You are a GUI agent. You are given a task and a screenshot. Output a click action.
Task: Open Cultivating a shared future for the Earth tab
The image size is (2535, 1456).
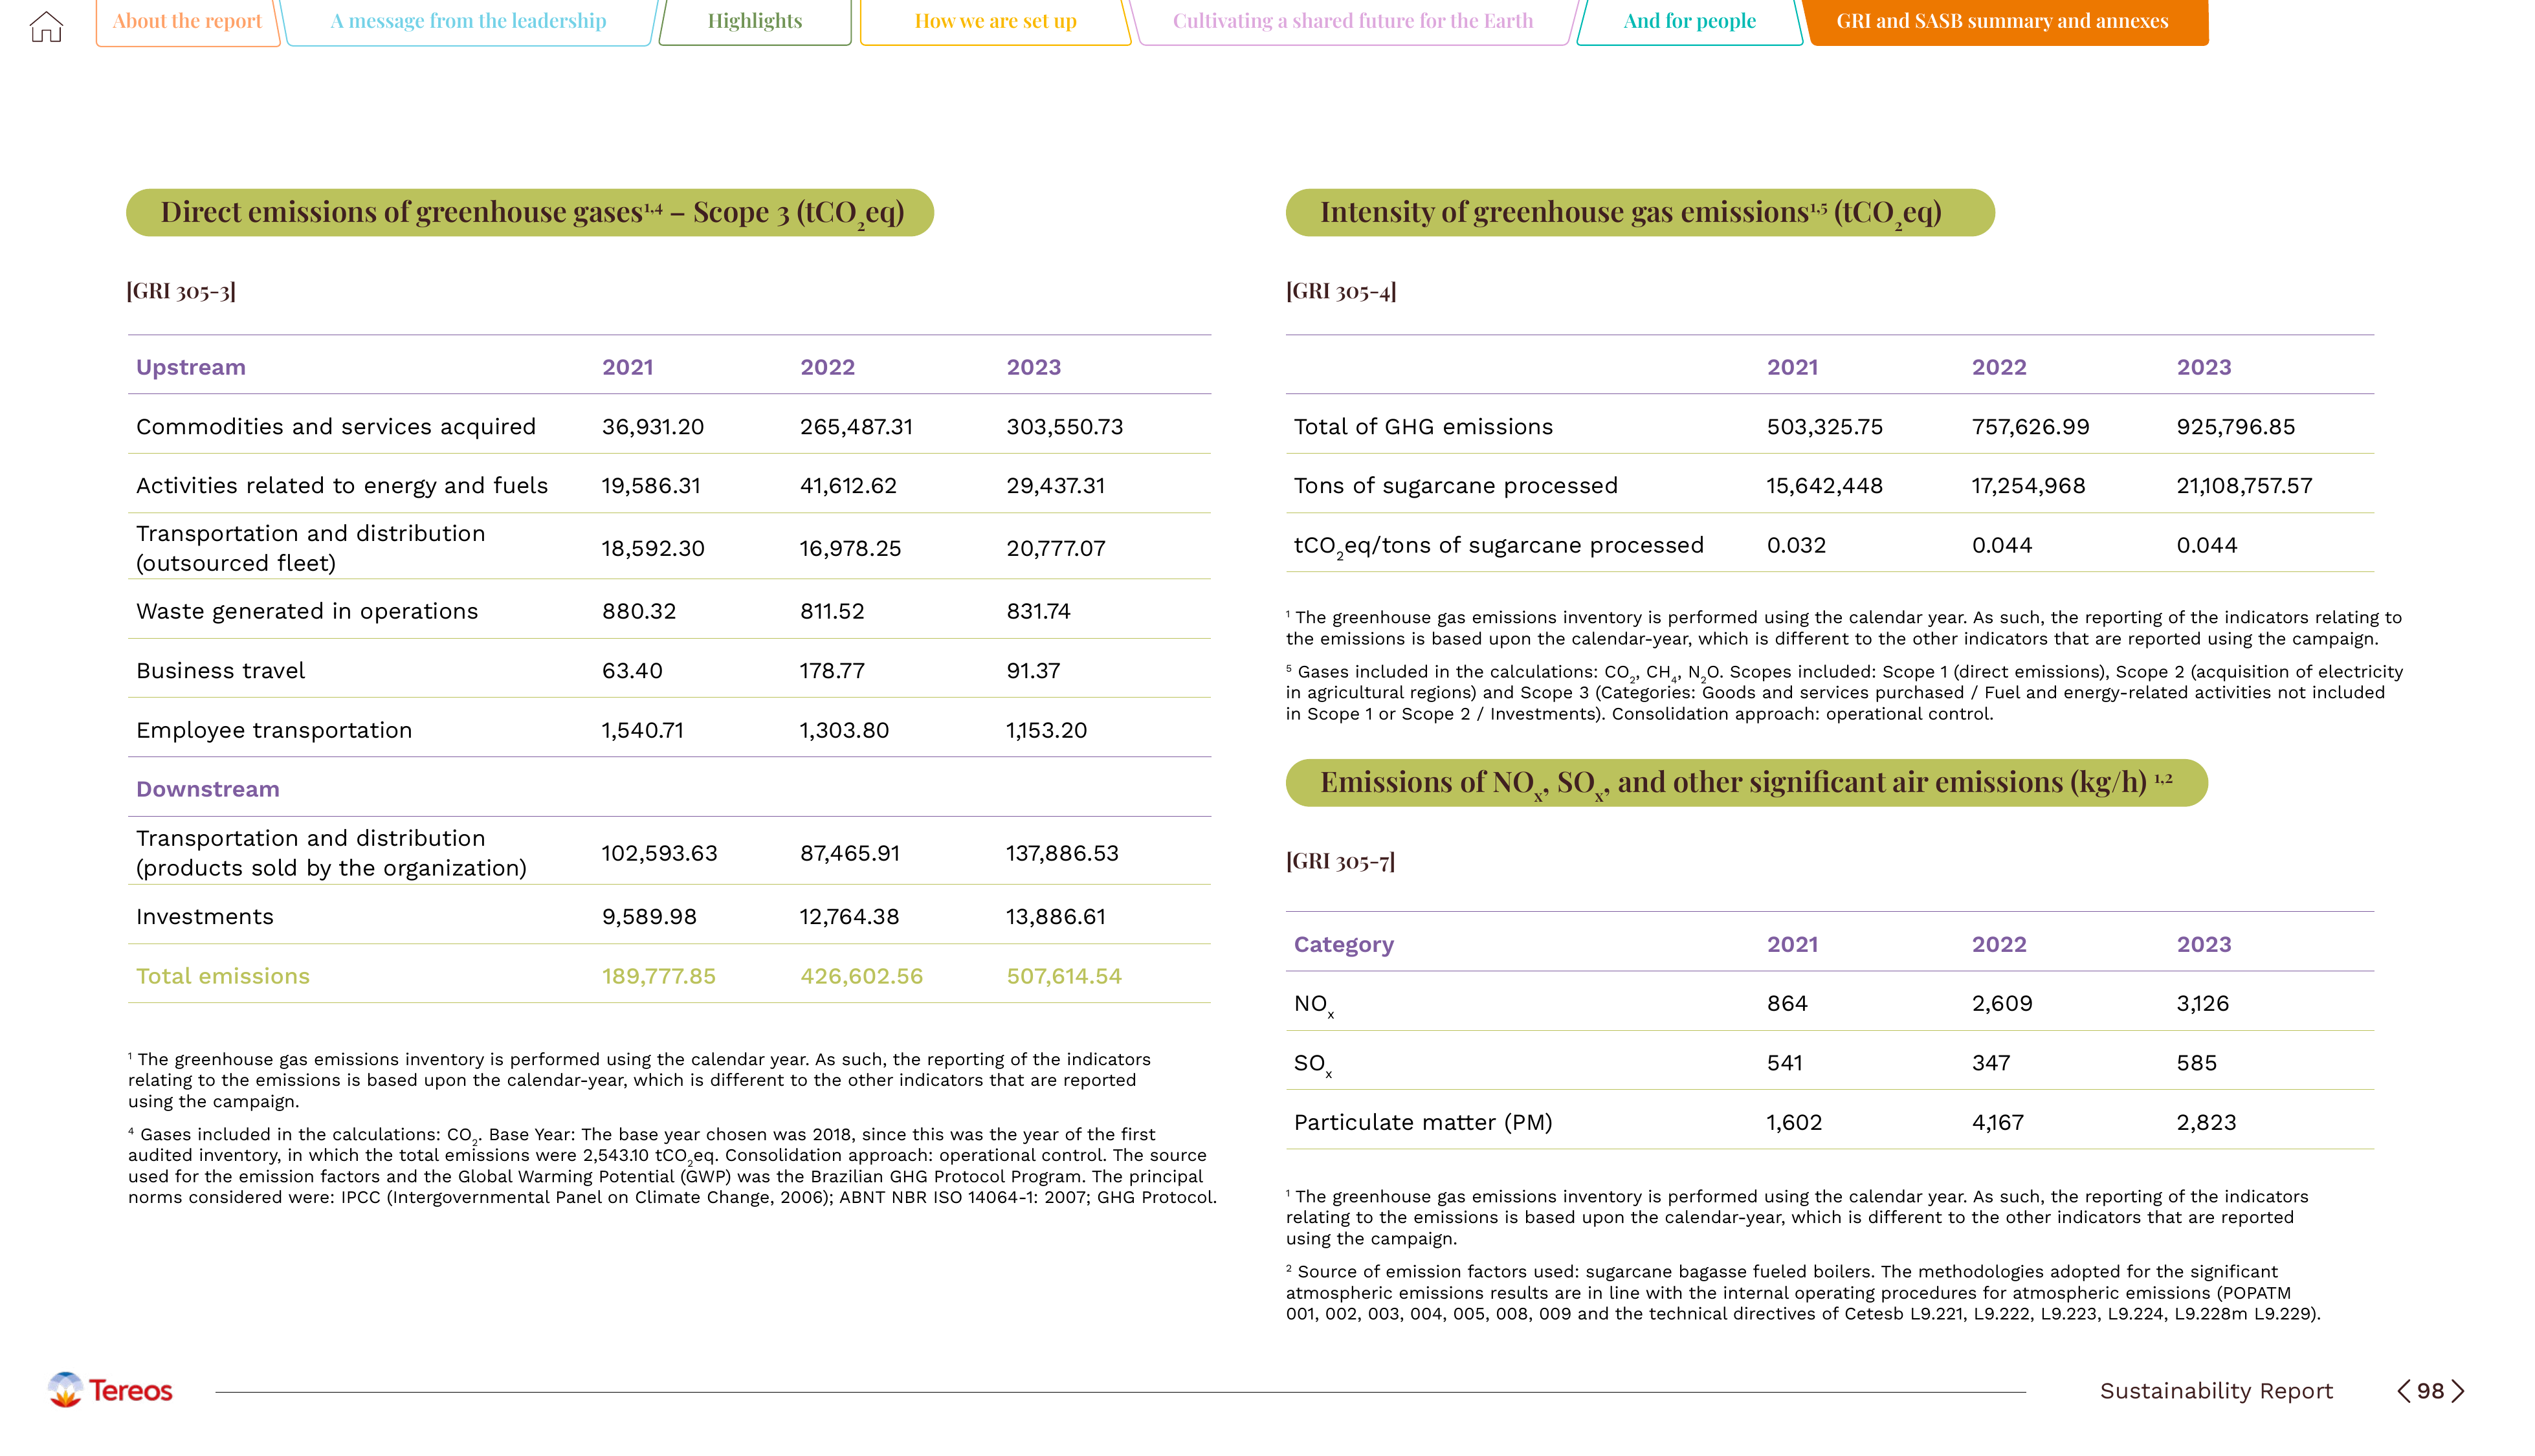coord(1353,21)
